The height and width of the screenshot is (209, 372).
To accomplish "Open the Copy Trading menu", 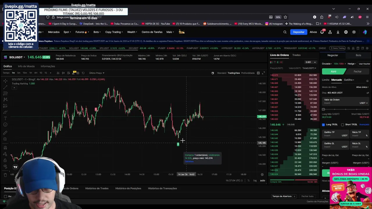I will pos(114,32).
